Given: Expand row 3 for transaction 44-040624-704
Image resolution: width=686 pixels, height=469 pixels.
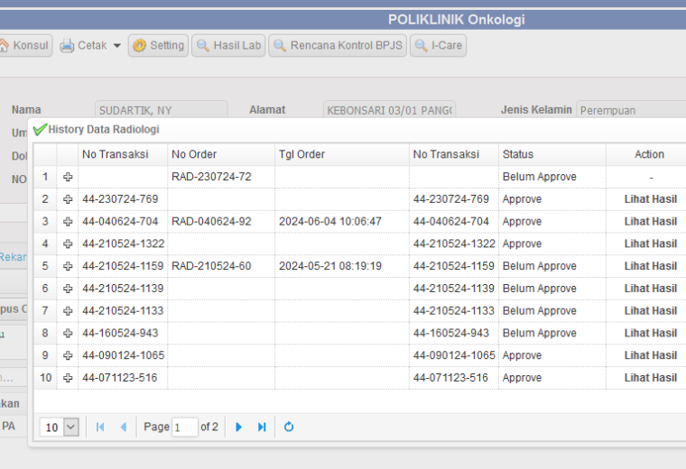Looking at the screenshot, I should click(x=68, y=221).
